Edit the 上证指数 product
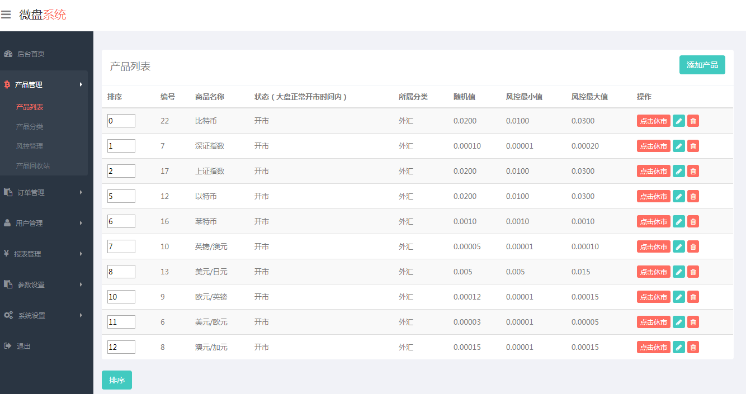 (679, 171)
